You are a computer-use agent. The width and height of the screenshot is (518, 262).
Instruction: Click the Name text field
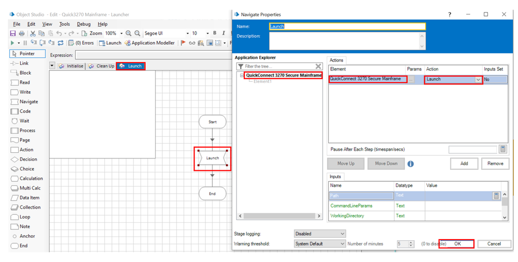click(x=347, y=26)
